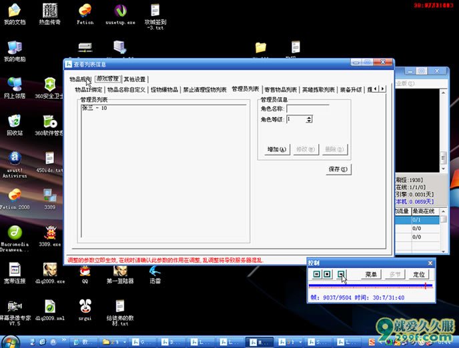Open the 回收站 recycle bin
459x348 pixels.
(15, 125)
